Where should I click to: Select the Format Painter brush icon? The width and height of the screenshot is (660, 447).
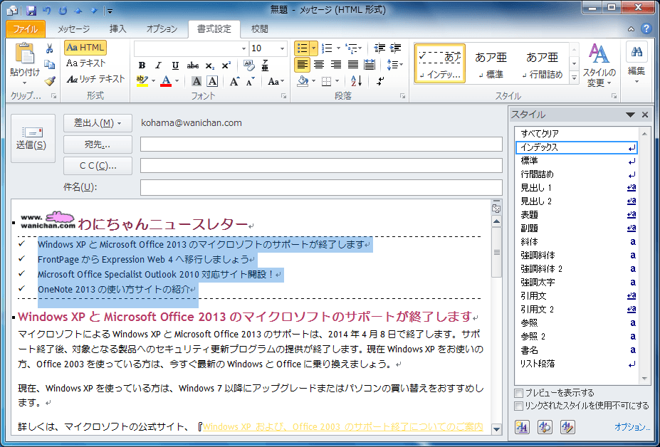click(x=50, y=80)
